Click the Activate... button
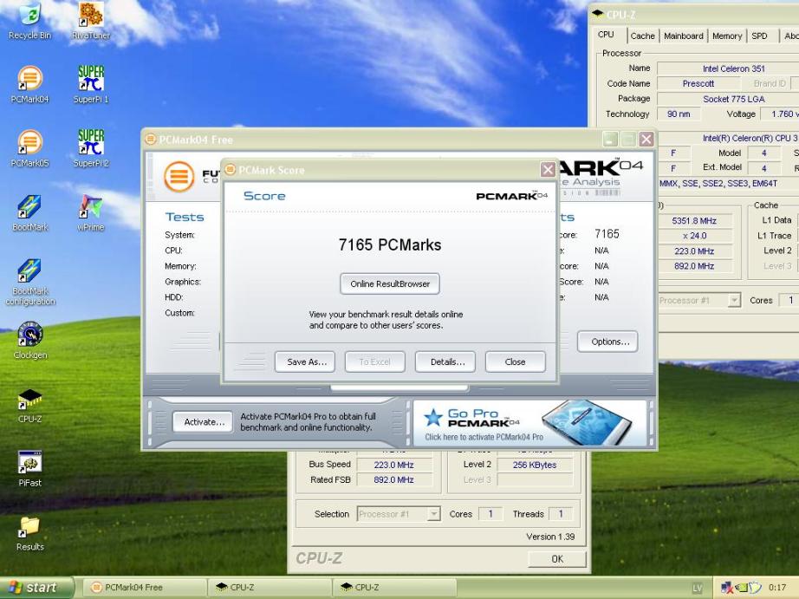Viewport: 799px width, 599px height. coord(202,422)
